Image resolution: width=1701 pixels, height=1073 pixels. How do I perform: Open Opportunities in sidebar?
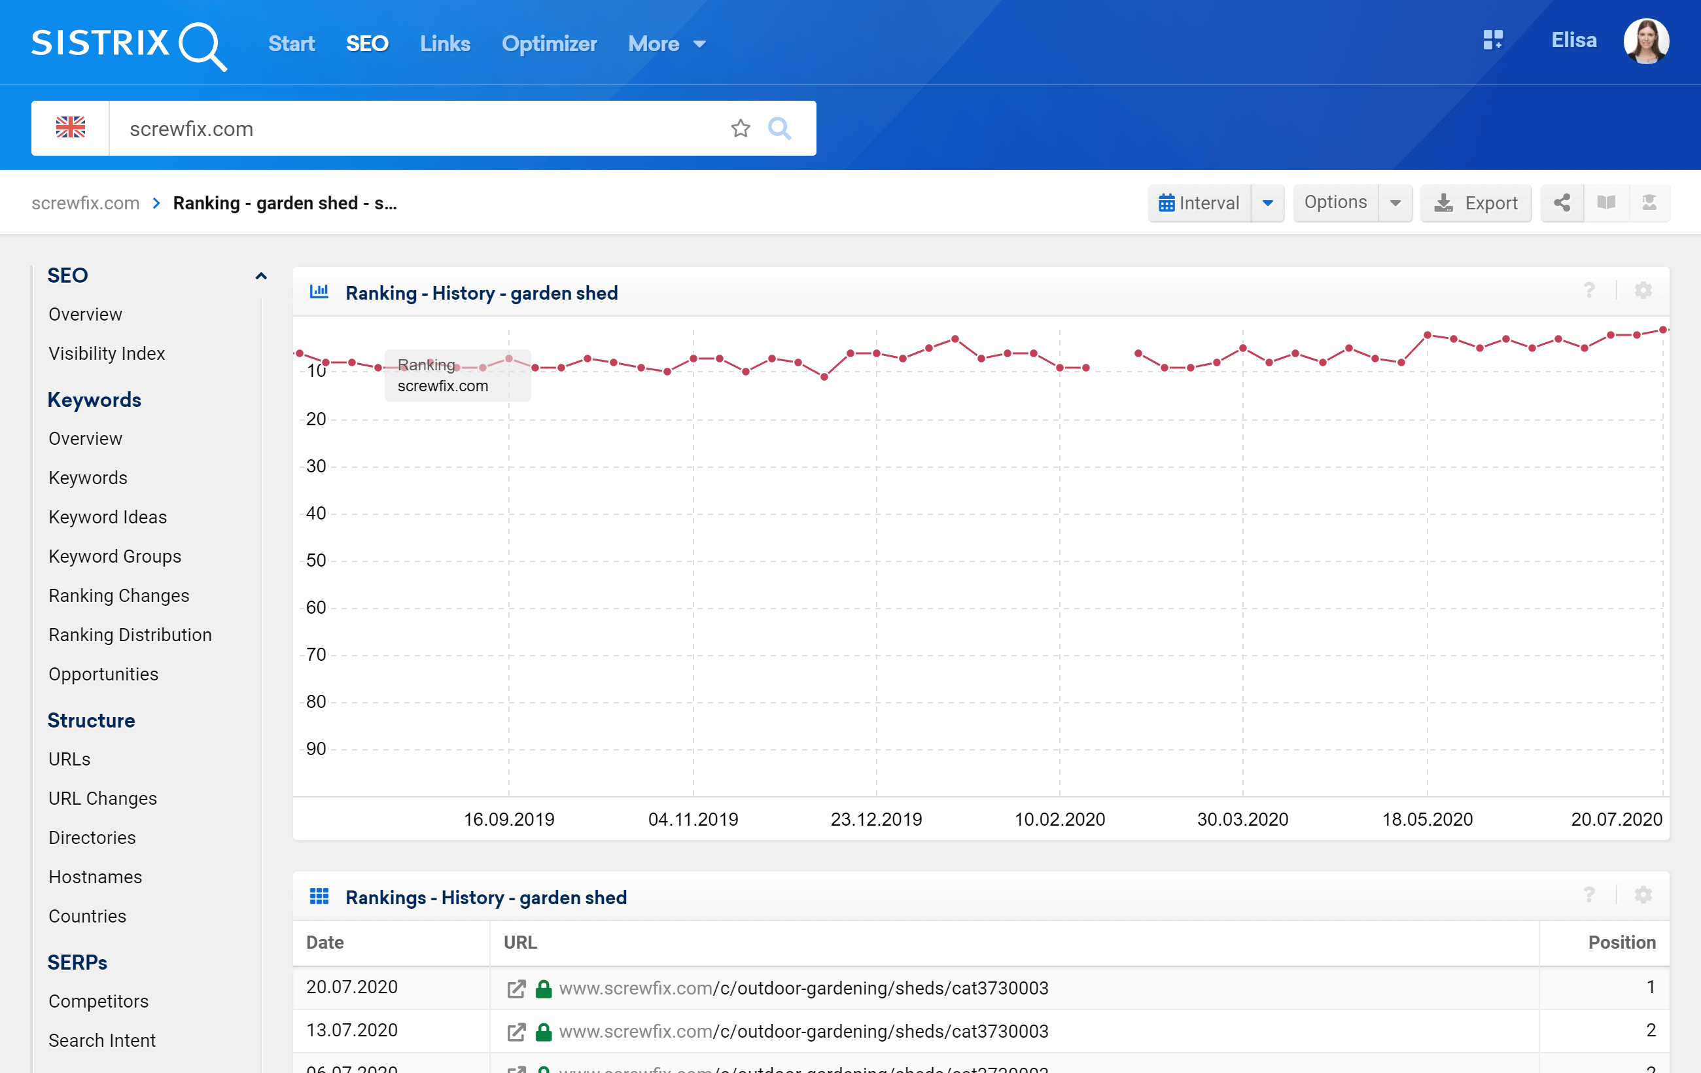[103, 674]
